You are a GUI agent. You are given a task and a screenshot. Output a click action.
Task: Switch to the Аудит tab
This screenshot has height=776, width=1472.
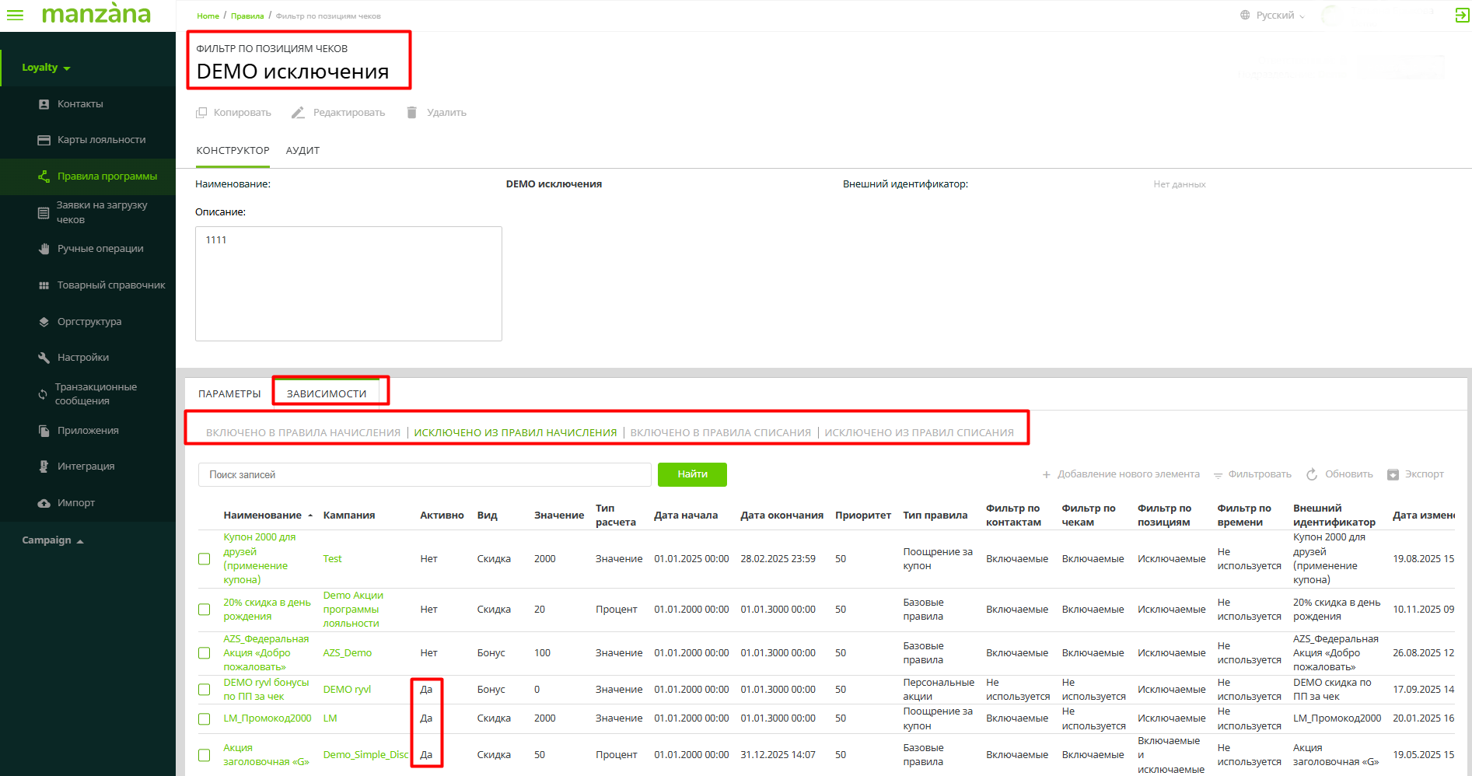(302, 151)
